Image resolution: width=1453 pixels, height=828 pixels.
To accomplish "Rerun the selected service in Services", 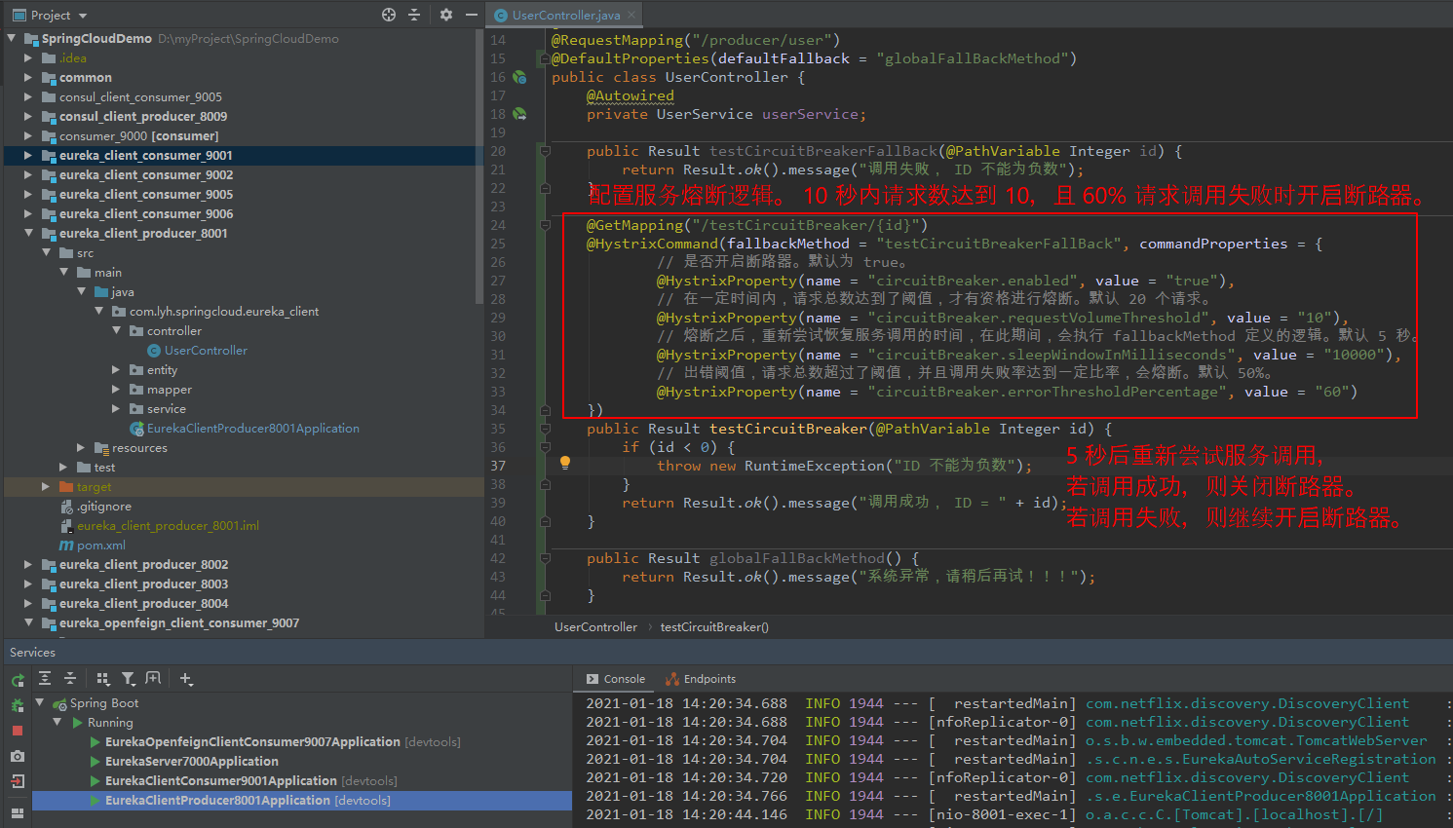I will [18, 680].
